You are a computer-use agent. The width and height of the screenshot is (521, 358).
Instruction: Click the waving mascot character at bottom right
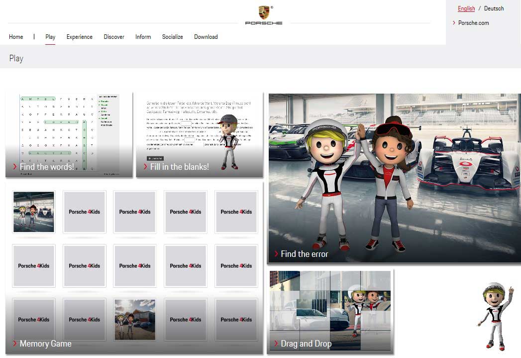pyautogui.click(x=495, y=317)
